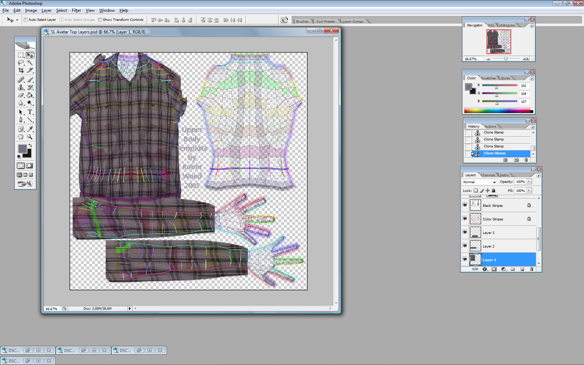Screen dimensions: 584x365
Task: Hide the Black Stripes layer
Action: 465,205
